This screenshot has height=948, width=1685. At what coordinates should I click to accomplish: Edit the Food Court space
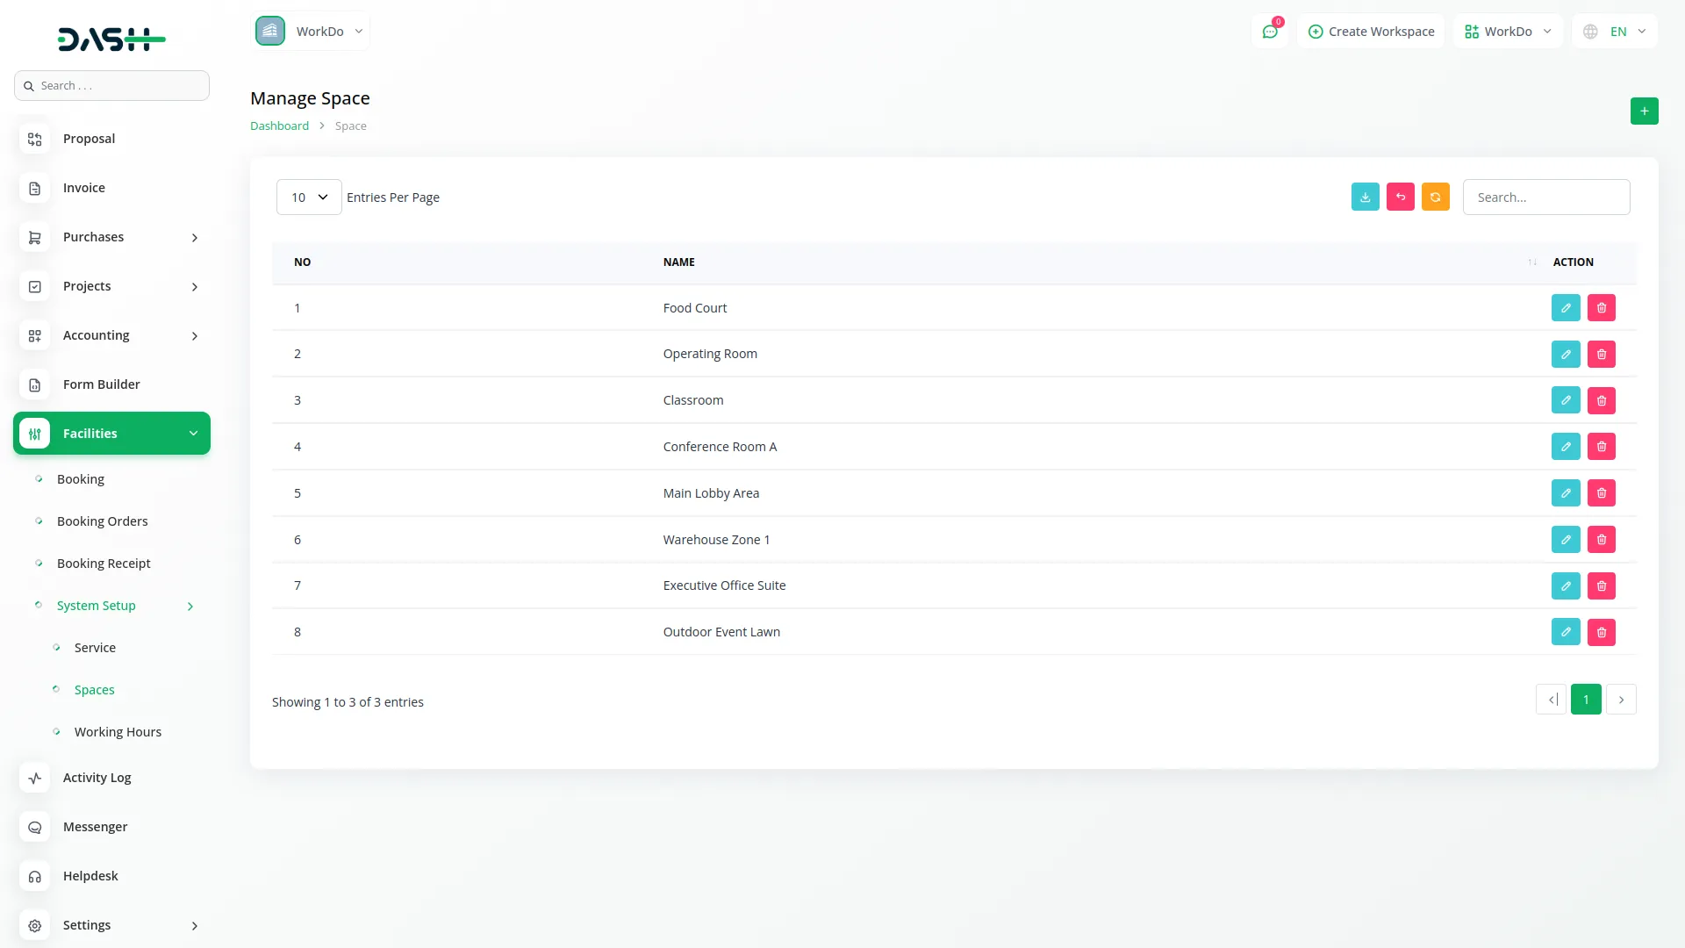point(1565,308)
